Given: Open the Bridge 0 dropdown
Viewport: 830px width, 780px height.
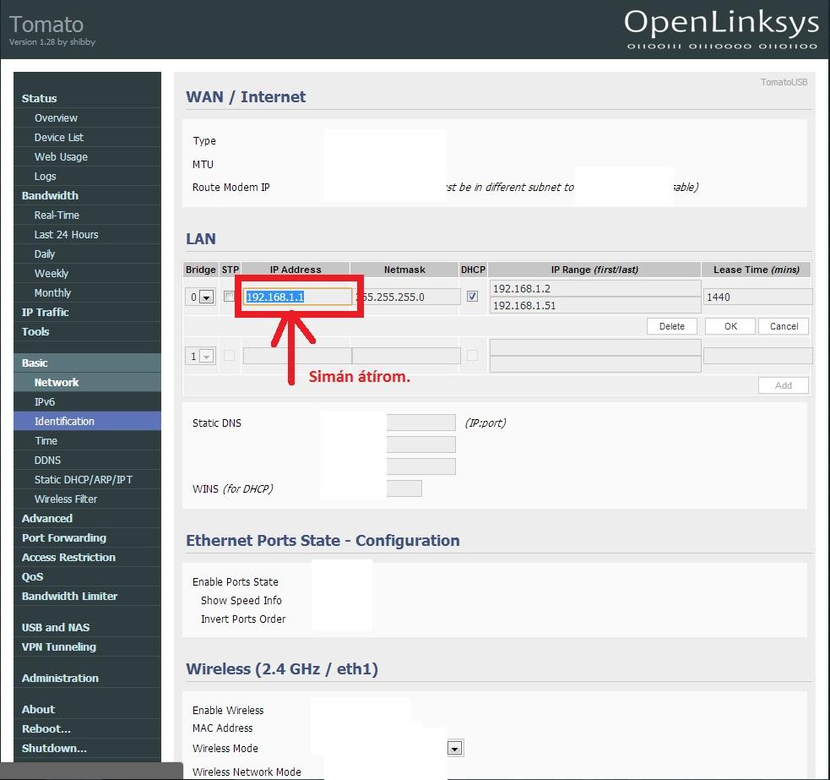Looking at the screenshot, I should [x=200, y=297].
